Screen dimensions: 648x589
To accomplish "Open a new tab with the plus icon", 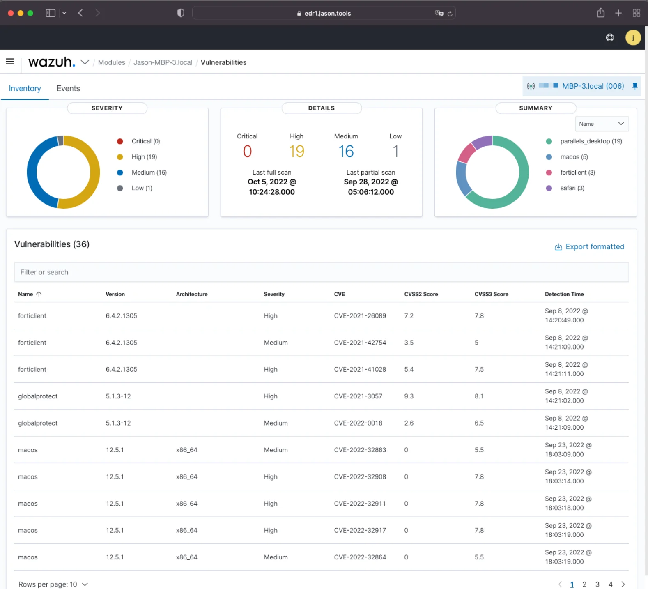I will pos(618,13).
